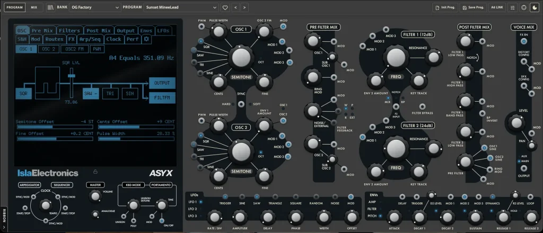Select LFO Sine waveform button
543x233 pixels.
[242, 196]
